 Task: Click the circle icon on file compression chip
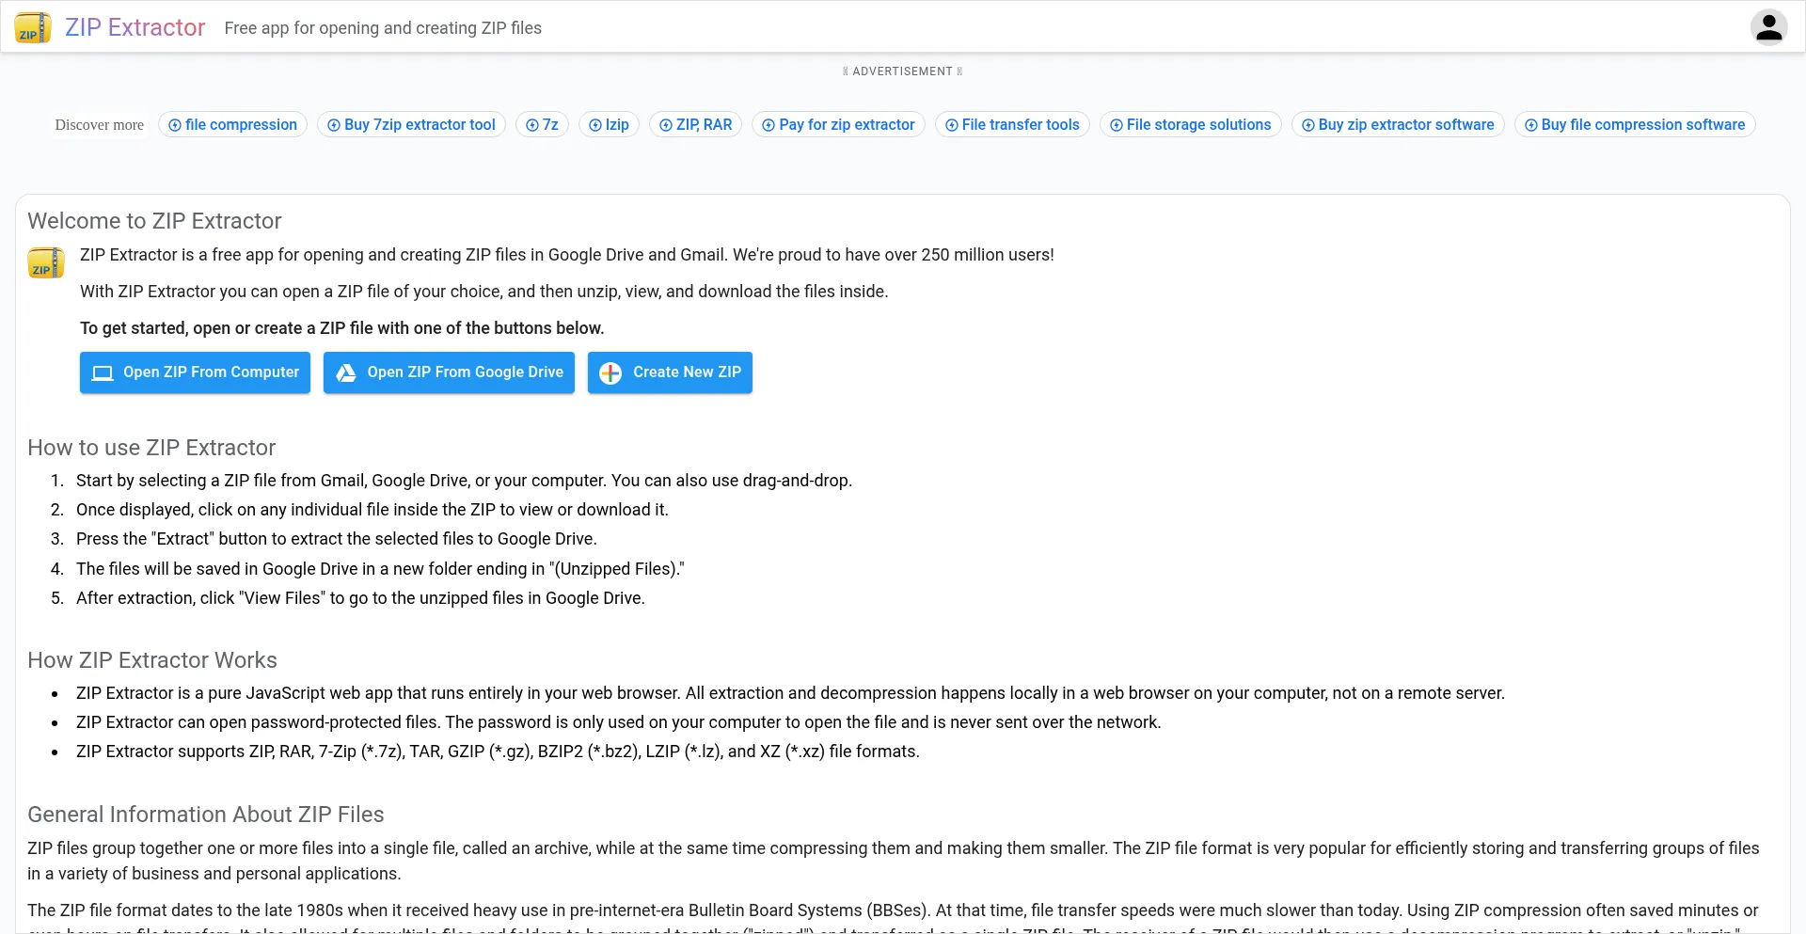[175, 125]
